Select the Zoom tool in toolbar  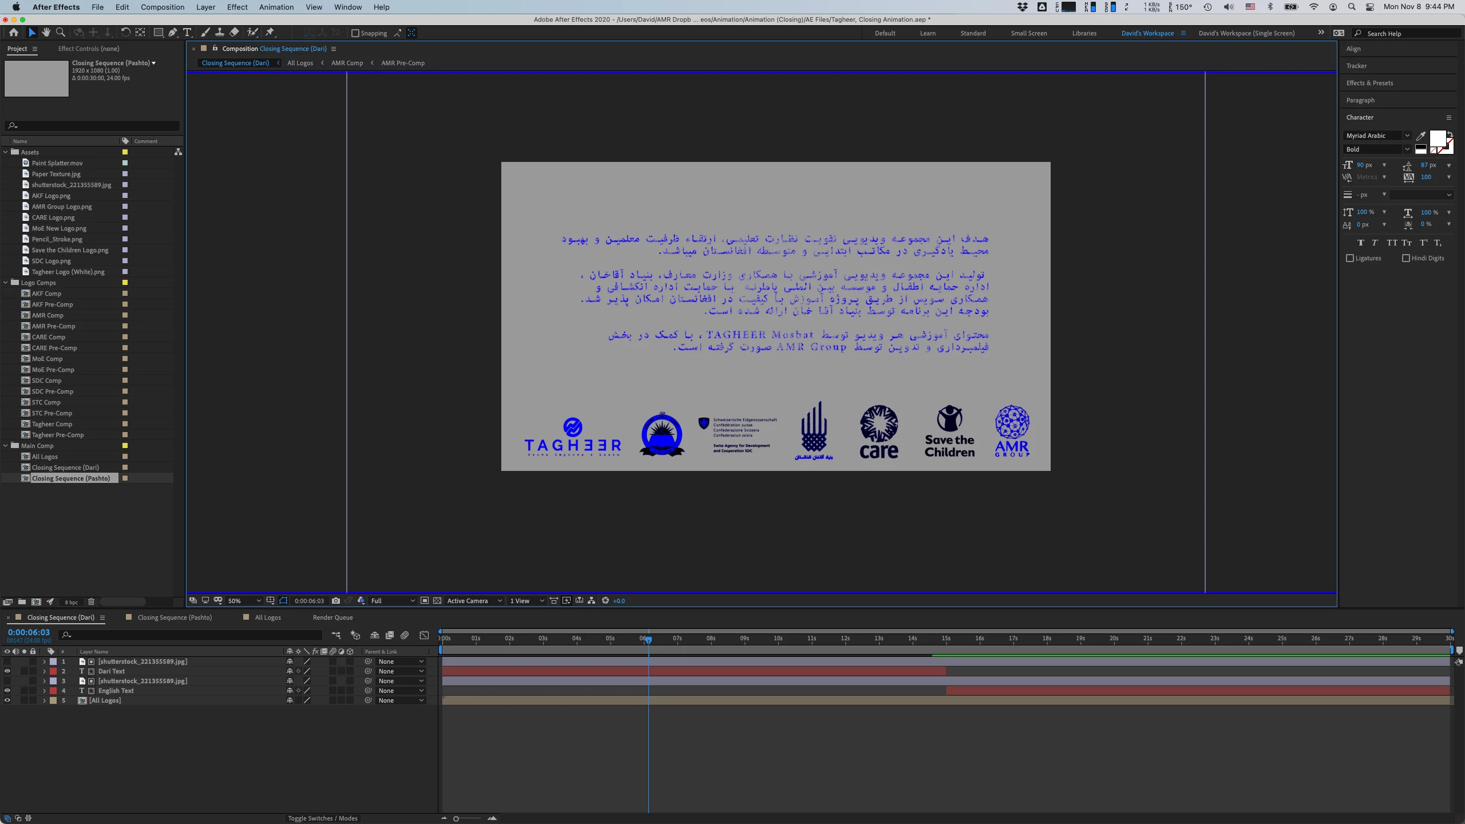[60, 33]
